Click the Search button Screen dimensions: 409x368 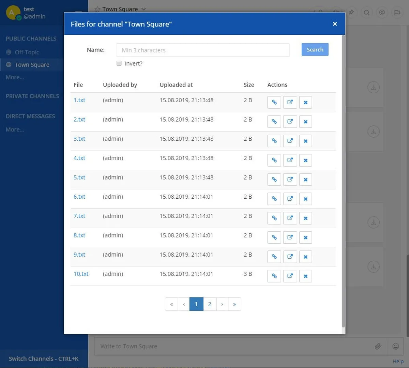coord(315,49)
